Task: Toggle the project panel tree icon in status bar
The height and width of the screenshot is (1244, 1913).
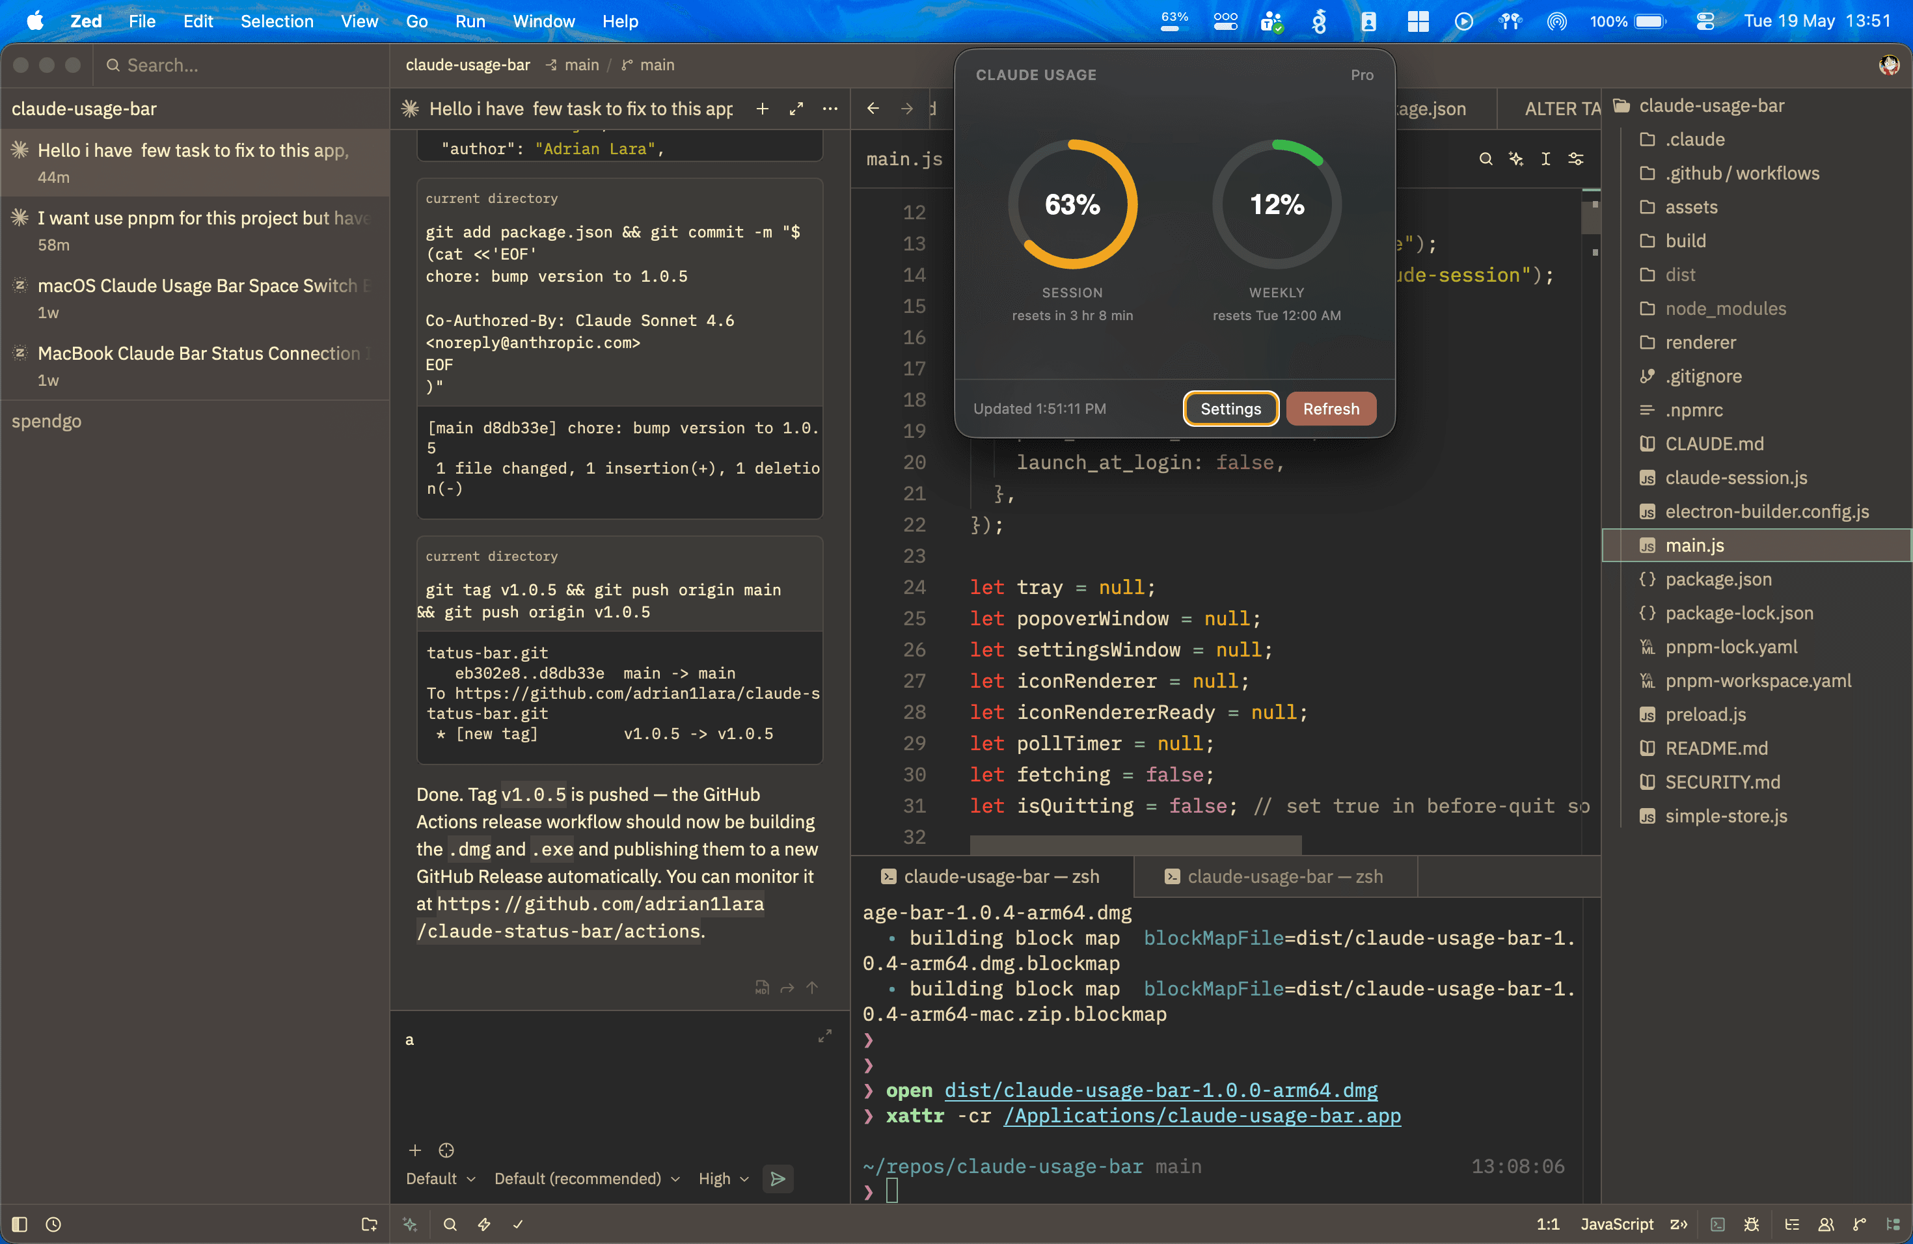Action: coord(1893,1224)
